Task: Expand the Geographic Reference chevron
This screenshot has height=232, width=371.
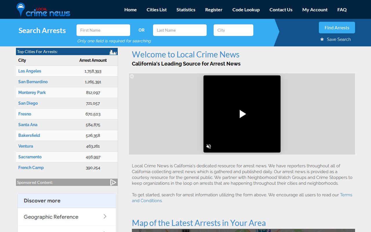Action: click(105, 216)
